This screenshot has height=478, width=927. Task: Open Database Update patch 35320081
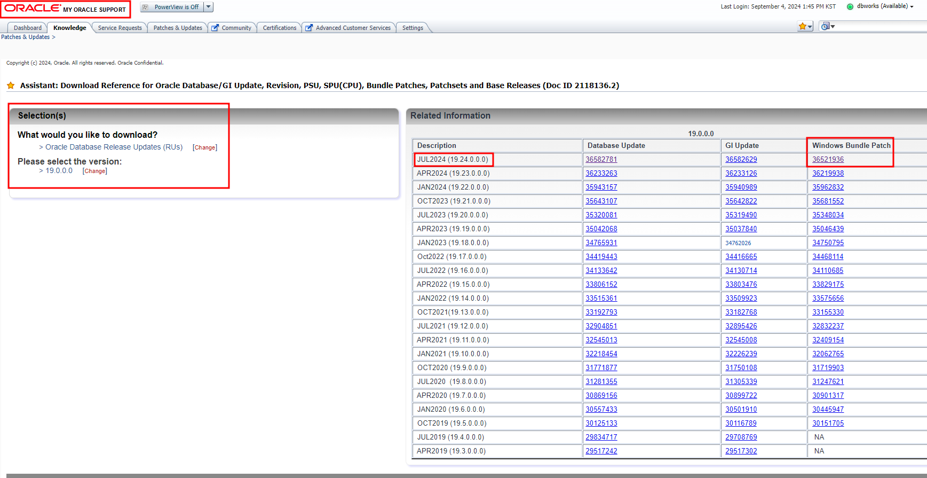[x=601, y=215]
